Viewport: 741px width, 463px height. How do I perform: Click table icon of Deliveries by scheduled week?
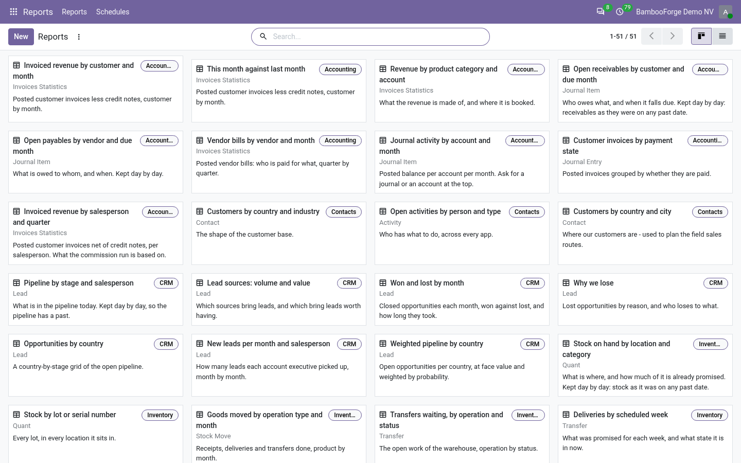point(566,415)
